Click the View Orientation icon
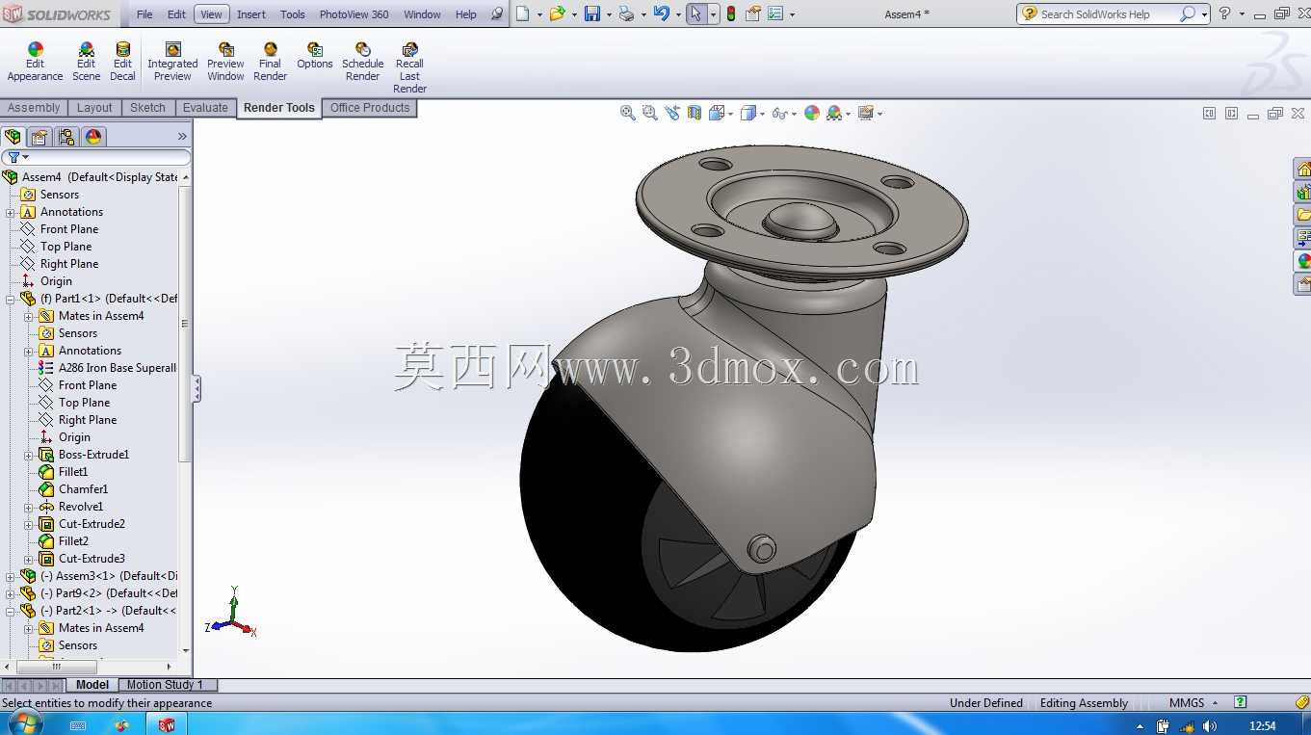1311x735 pixels. pyautogui.click(x=716, y=113)
